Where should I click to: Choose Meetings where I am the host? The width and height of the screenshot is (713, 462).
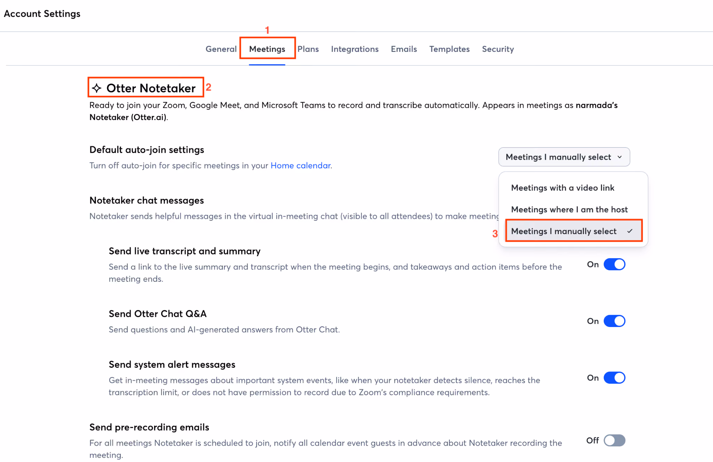click(x=569, y=209)
